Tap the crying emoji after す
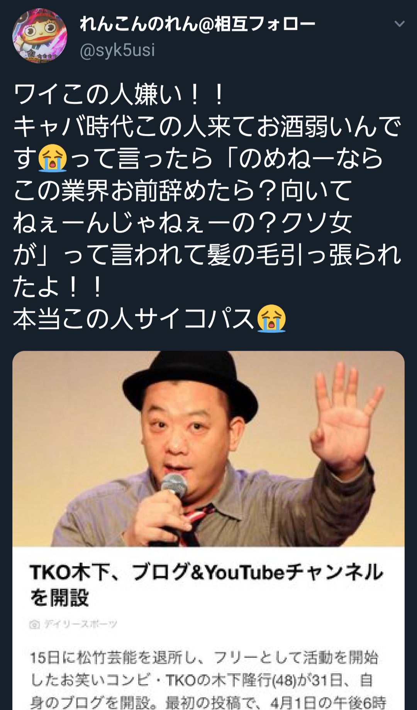The height and width of the screenshot is (710, 417). (53, 158)
